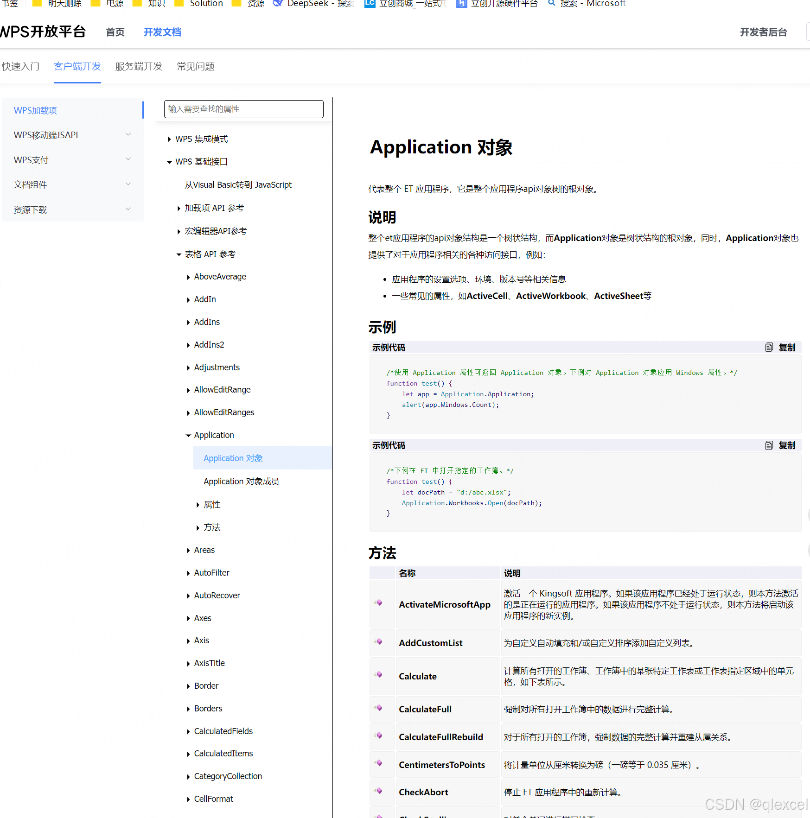Go to 首页 in top navigation
The height and width of the screenshot is (818, 810).
[115, 32]
